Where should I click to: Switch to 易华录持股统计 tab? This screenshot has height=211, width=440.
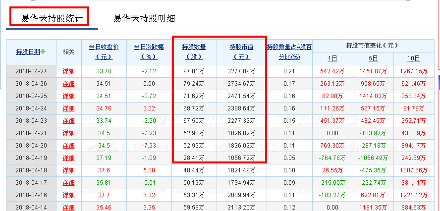coord(52,19)
